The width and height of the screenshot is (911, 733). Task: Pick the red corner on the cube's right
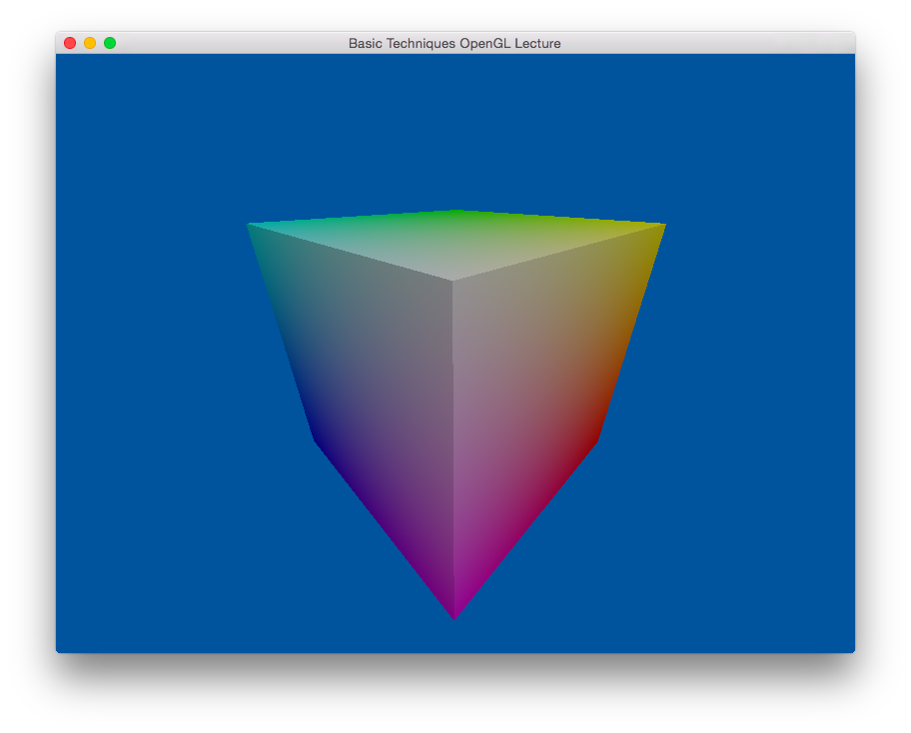click(x=595, y=439)
